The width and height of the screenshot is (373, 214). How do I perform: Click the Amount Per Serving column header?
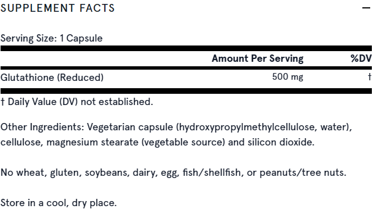click(x=257, y=58)
